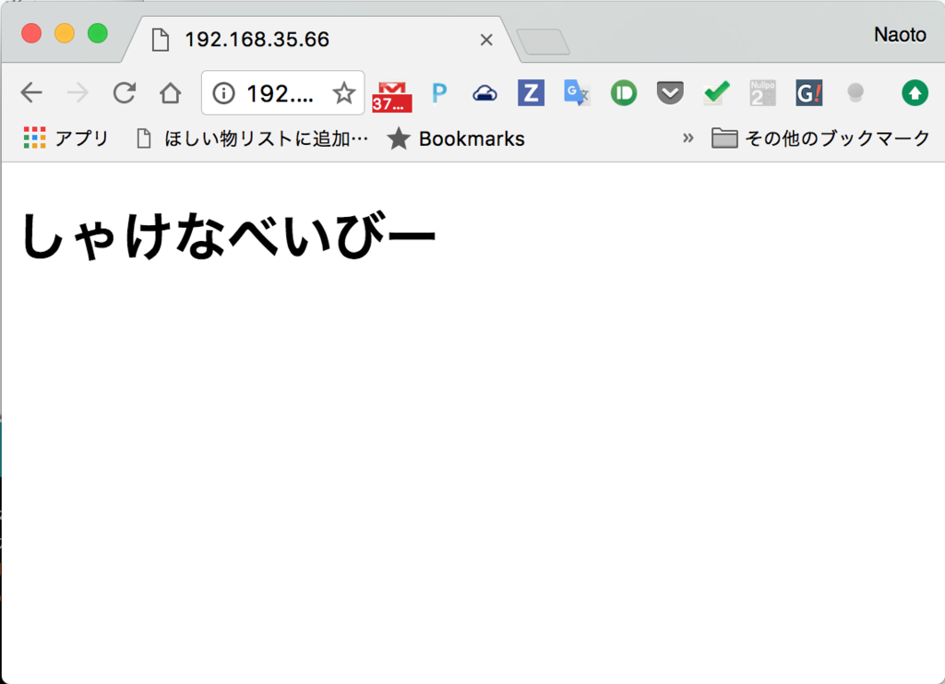The width and height of the screenshot is (945, 684).
Task: Select the 192.168.35.66 tab
Action: 318,39
